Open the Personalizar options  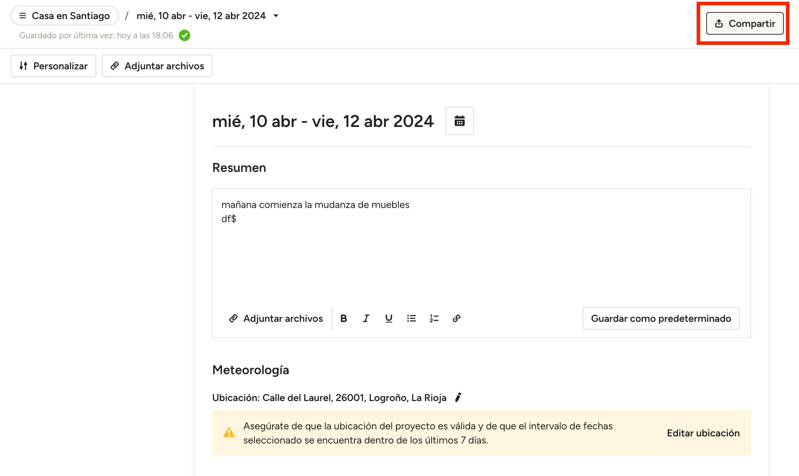(53, 66)
